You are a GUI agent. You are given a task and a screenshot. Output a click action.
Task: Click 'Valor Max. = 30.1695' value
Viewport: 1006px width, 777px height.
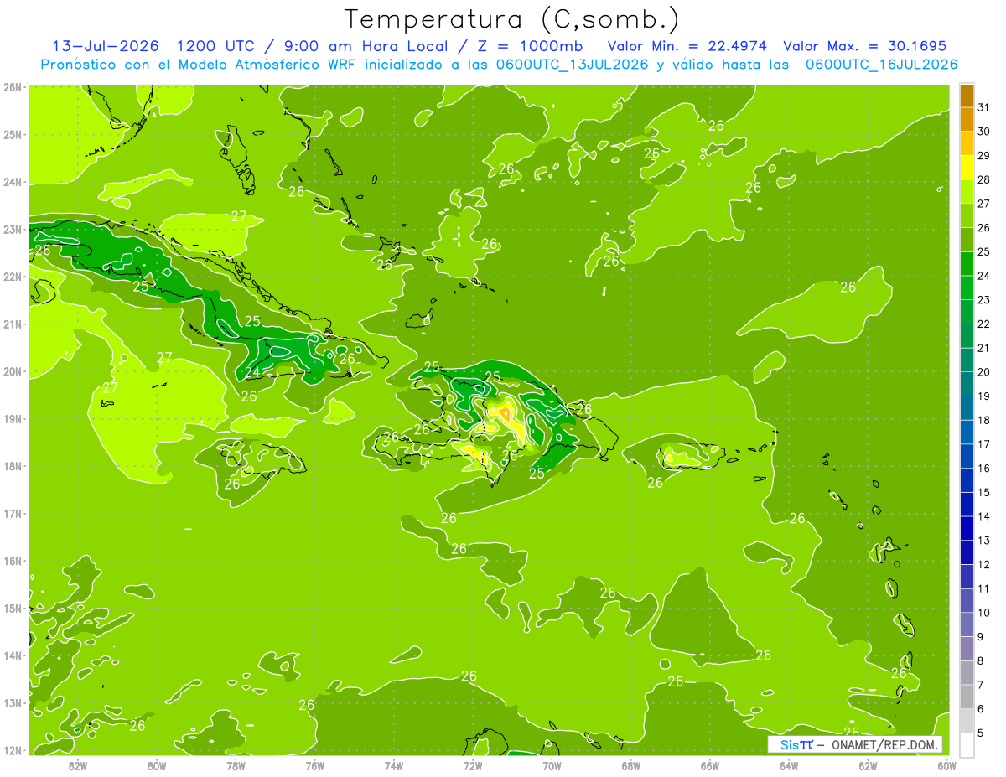click(865, 45)
